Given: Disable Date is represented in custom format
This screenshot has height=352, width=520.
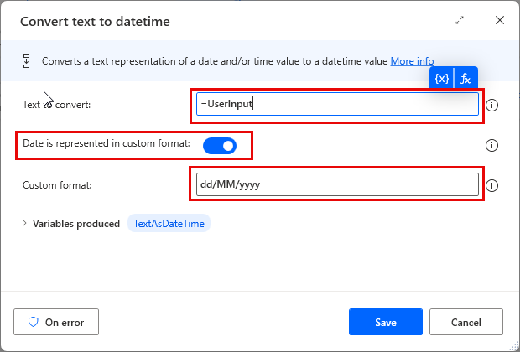Looking at the screenshot, I should tap(220, 146).
